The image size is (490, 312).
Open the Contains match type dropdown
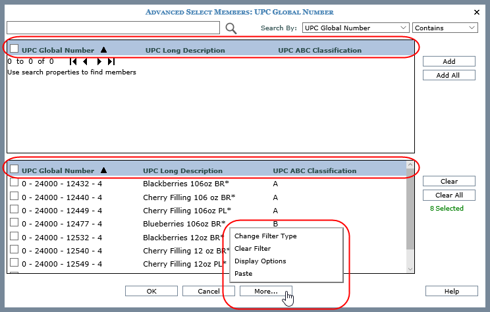point(445,28)
